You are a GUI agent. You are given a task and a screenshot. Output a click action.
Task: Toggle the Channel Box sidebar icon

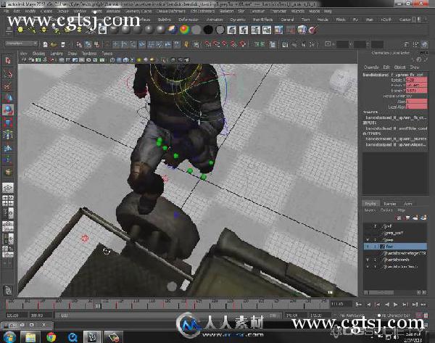(x=424, y=44)
